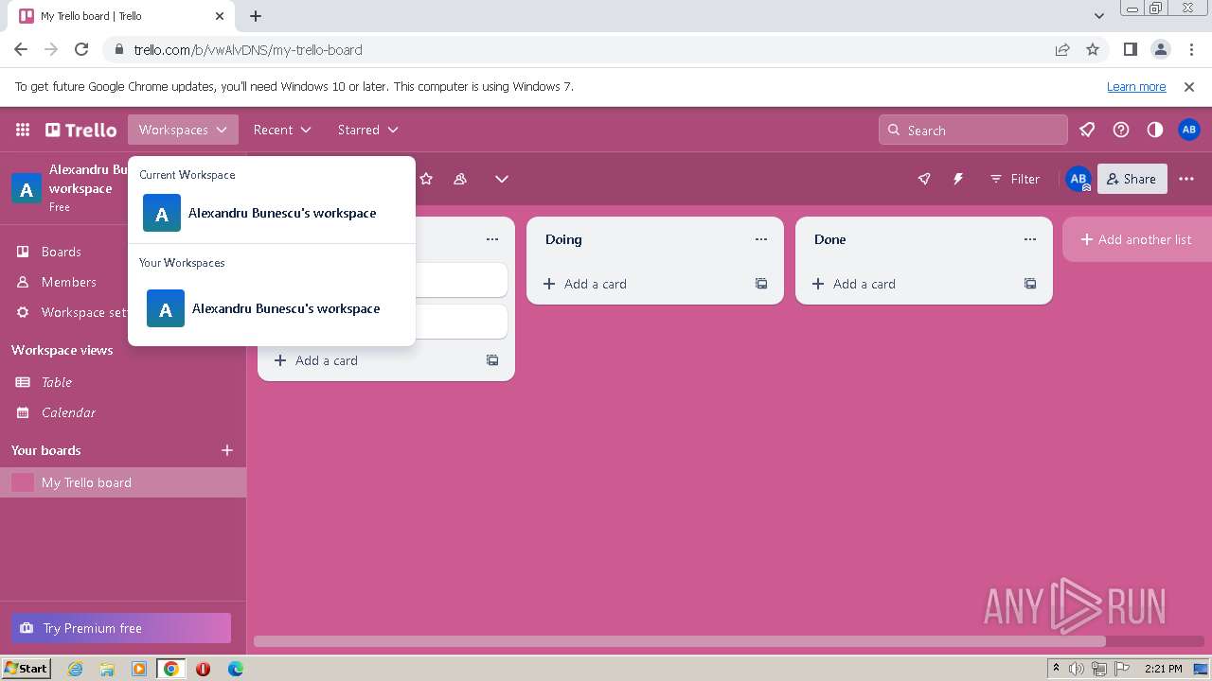Expand the board views chevron
The height and width of the screenshot is (681, 1212).
[x=502, y=179]
